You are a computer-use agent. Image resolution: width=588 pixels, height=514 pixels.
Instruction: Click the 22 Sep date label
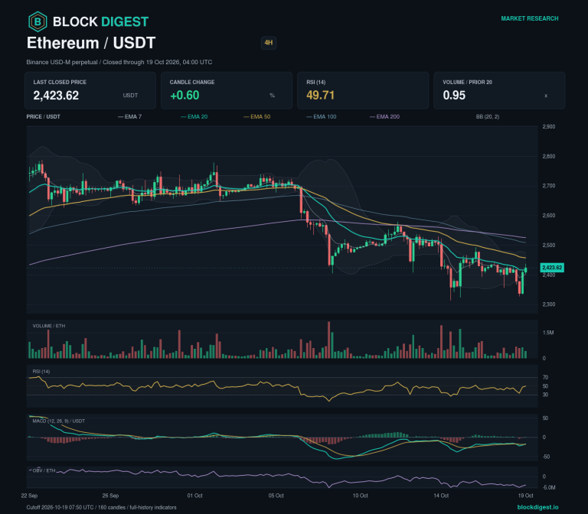[x=29, y=496]
